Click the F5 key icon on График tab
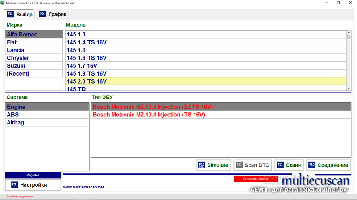357x200 pixels. [42, 14]
